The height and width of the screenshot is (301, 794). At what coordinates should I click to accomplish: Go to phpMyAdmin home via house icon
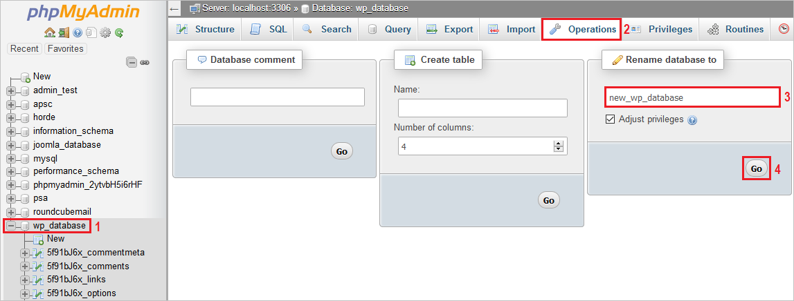[49, 32]
